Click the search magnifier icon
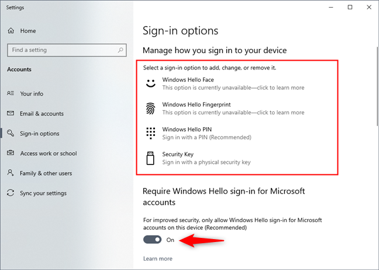379x270 pixels. [x=120, y=50]
